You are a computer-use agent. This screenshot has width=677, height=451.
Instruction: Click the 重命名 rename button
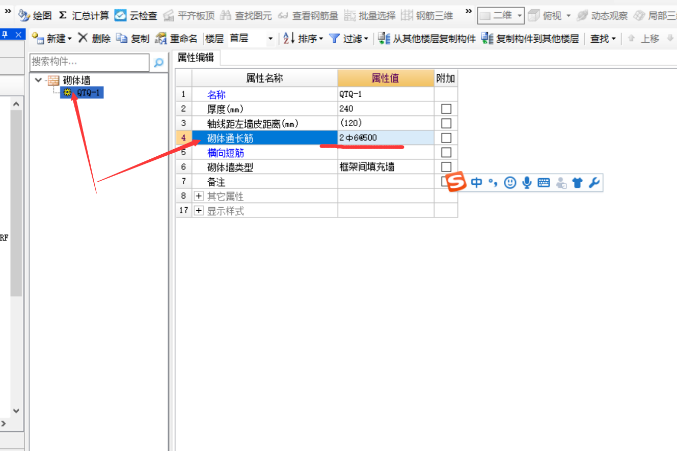click(176, 39)
